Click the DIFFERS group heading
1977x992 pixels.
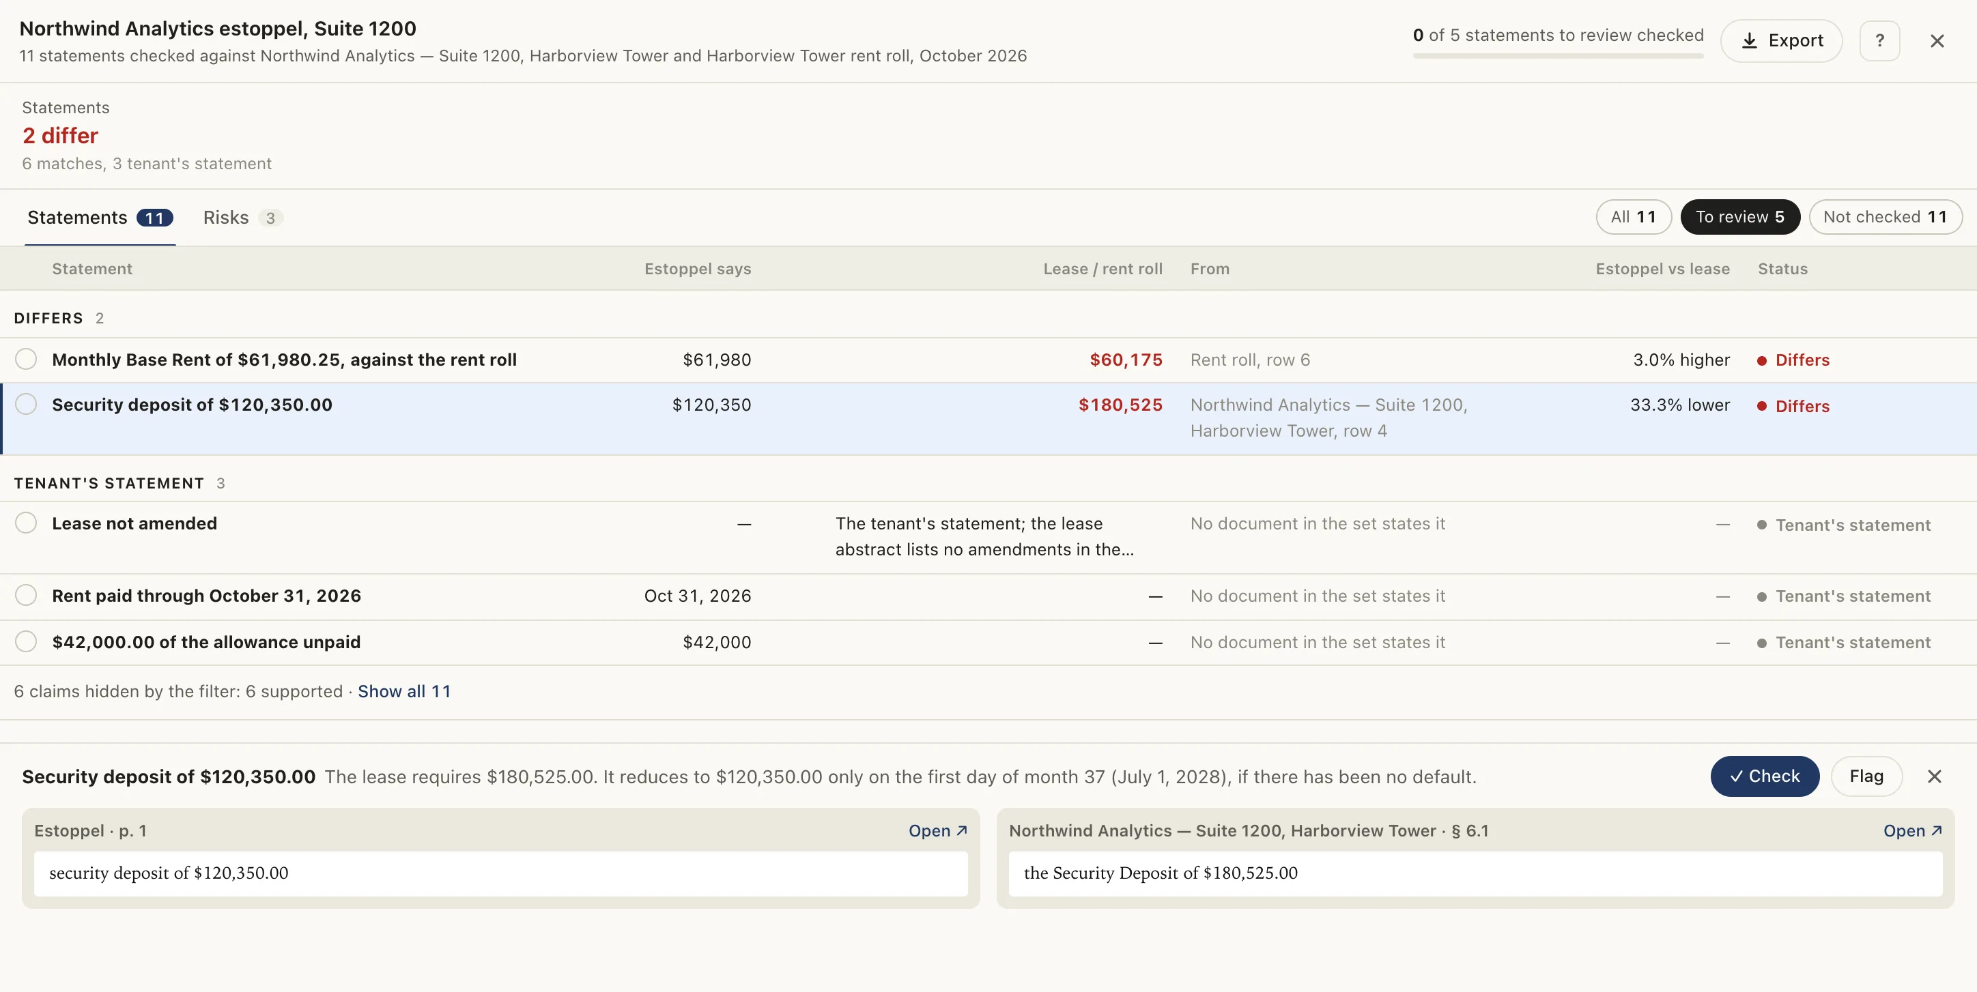48,319
